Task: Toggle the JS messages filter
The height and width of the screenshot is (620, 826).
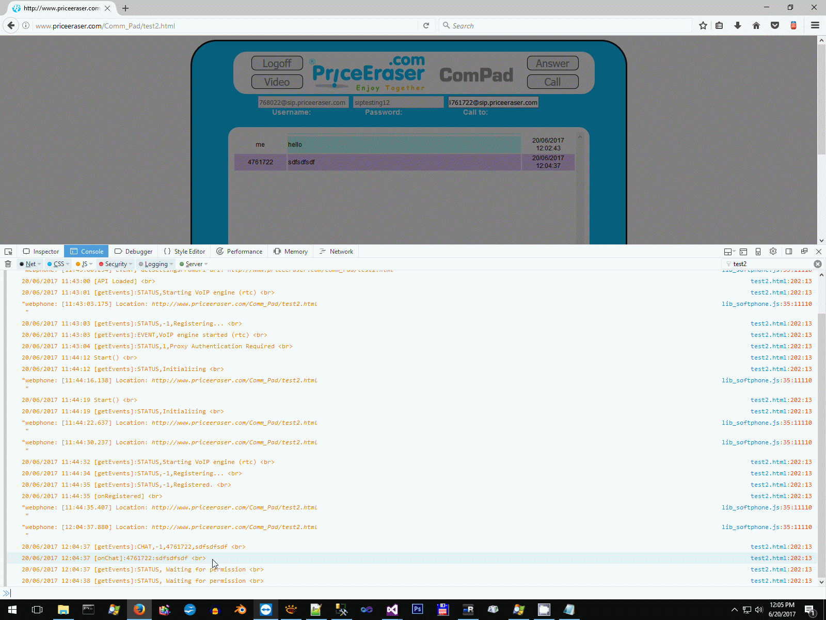Action: tap(82, 264)
